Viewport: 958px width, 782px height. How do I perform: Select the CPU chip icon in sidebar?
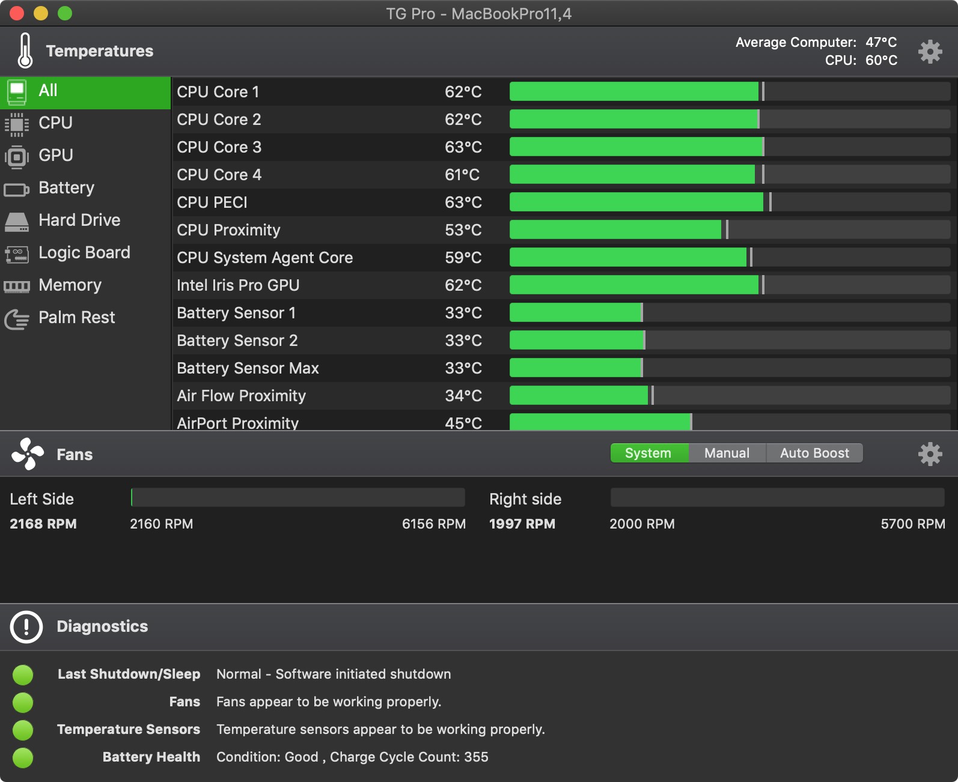17,124
